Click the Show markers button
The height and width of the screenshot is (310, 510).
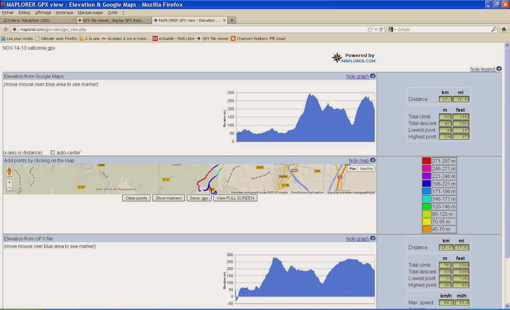click(x=168, y=198)
